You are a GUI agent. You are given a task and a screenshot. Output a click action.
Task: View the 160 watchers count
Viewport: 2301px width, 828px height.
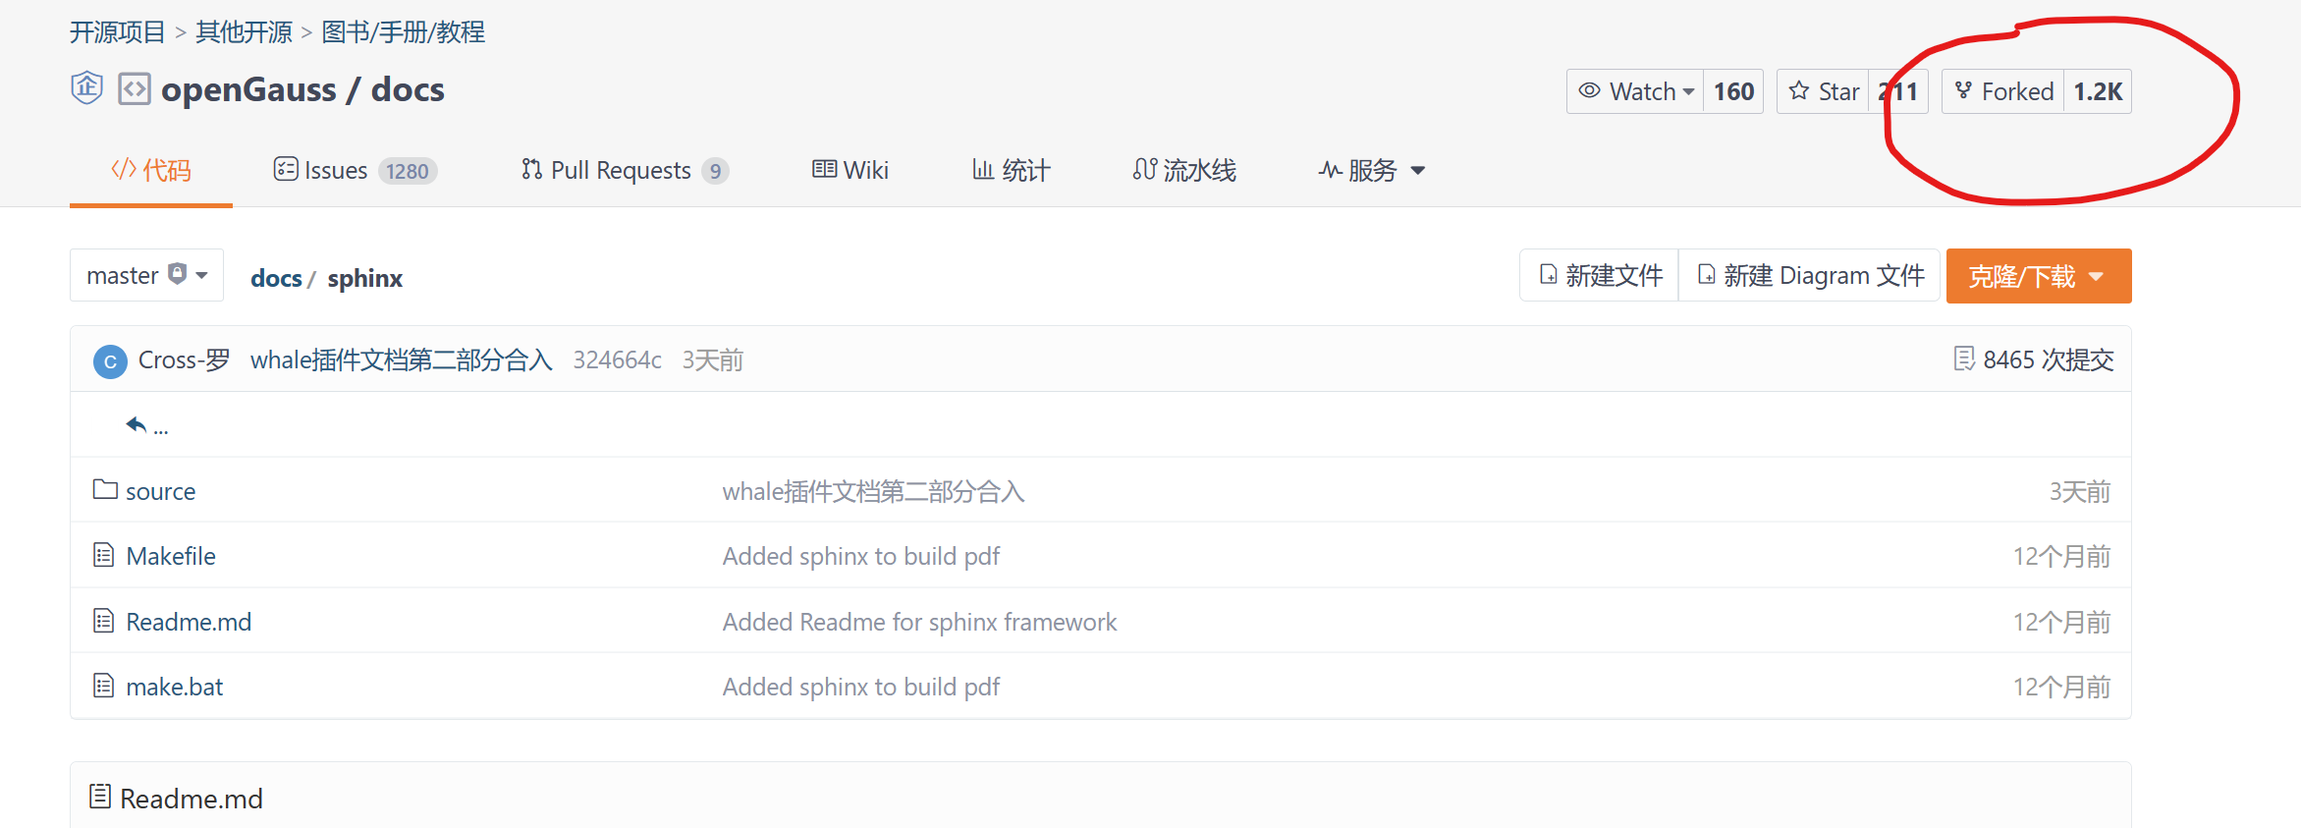pyautogui.click(x=1733, y=91)
